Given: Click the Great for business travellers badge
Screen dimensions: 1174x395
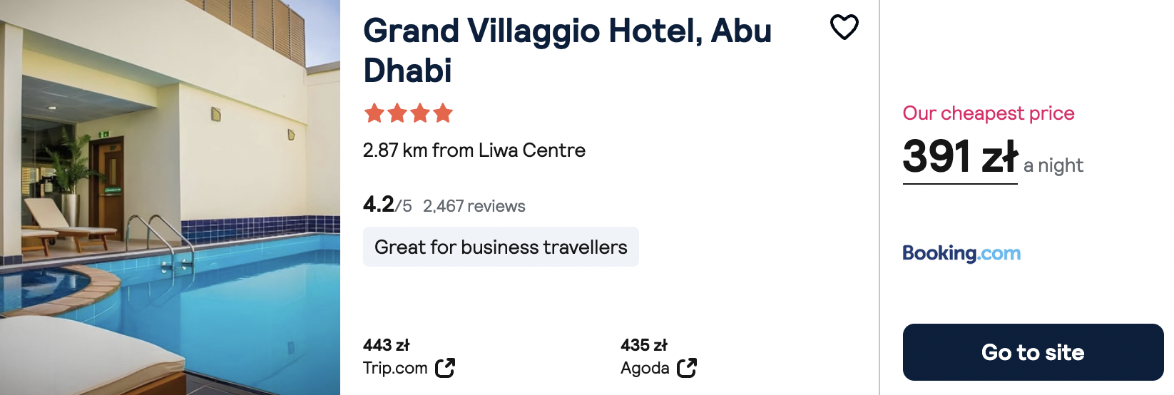Looking at the screenshot, I should point(501,247).
